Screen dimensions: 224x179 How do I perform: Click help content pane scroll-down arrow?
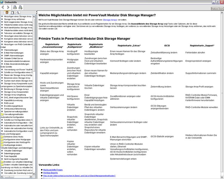pos(222,177)
